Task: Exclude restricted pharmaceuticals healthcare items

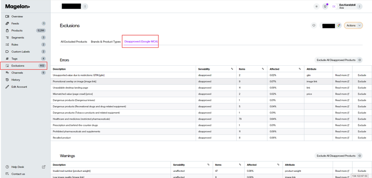Action: pyautogui.click(x=362, y=119)
